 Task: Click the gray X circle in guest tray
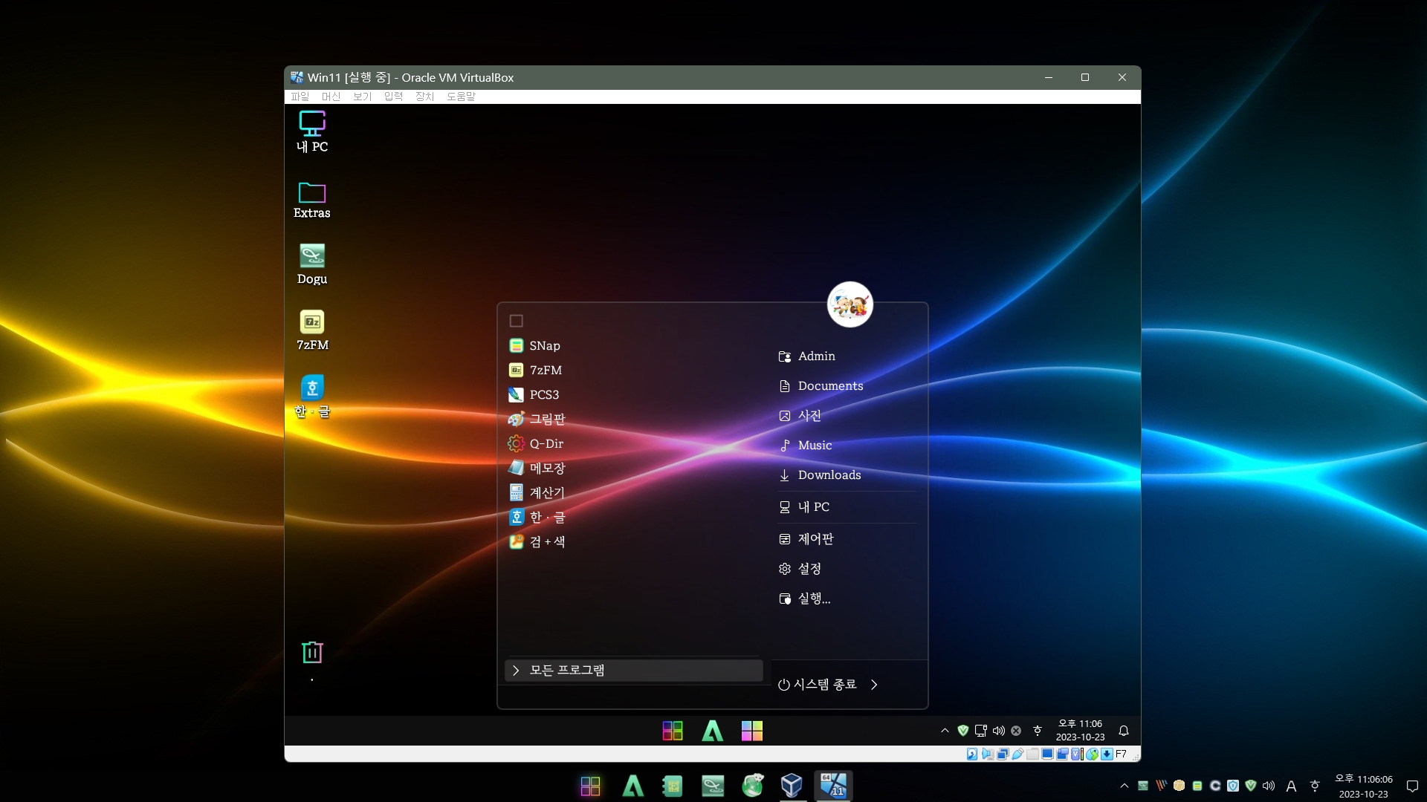(1016, 731)
